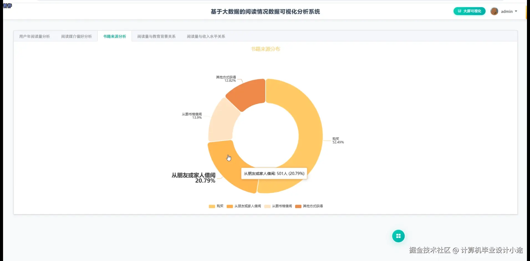Expand the arrow next to admin username
Image resolution: width=530 pixels, height=261 pixels.
point(516,12)
